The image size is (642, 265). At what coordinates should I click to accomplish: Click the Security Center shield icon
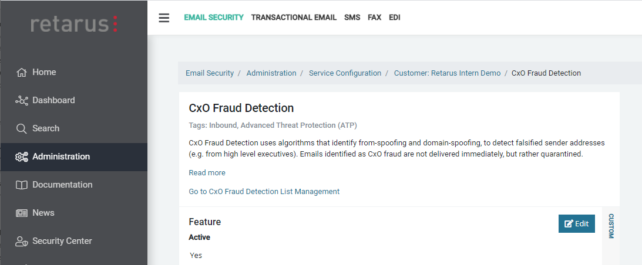[x=22, y=242]
